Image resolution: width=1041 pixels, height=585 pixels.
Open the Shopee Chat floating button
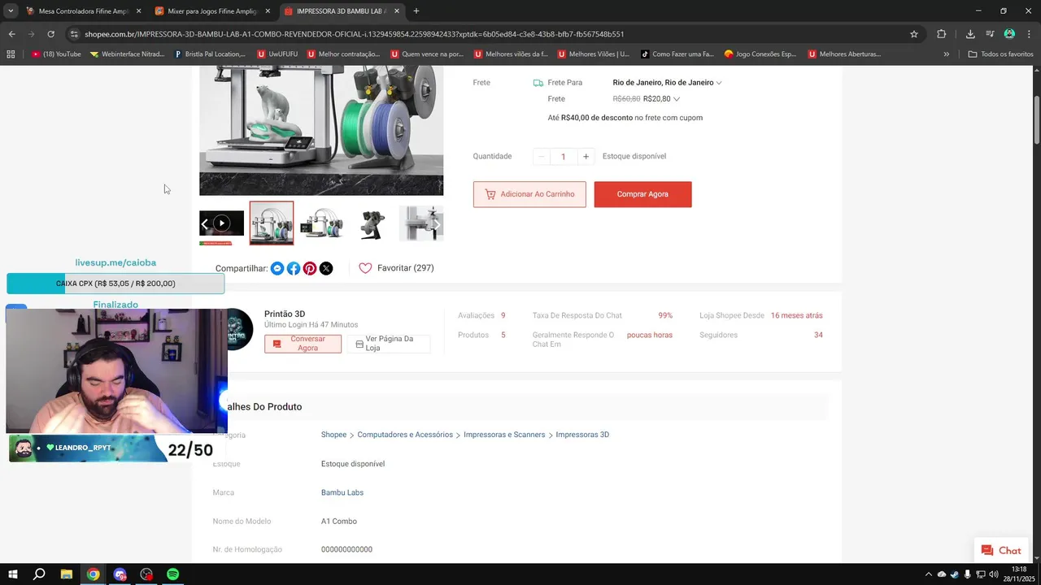point(1001,550)
